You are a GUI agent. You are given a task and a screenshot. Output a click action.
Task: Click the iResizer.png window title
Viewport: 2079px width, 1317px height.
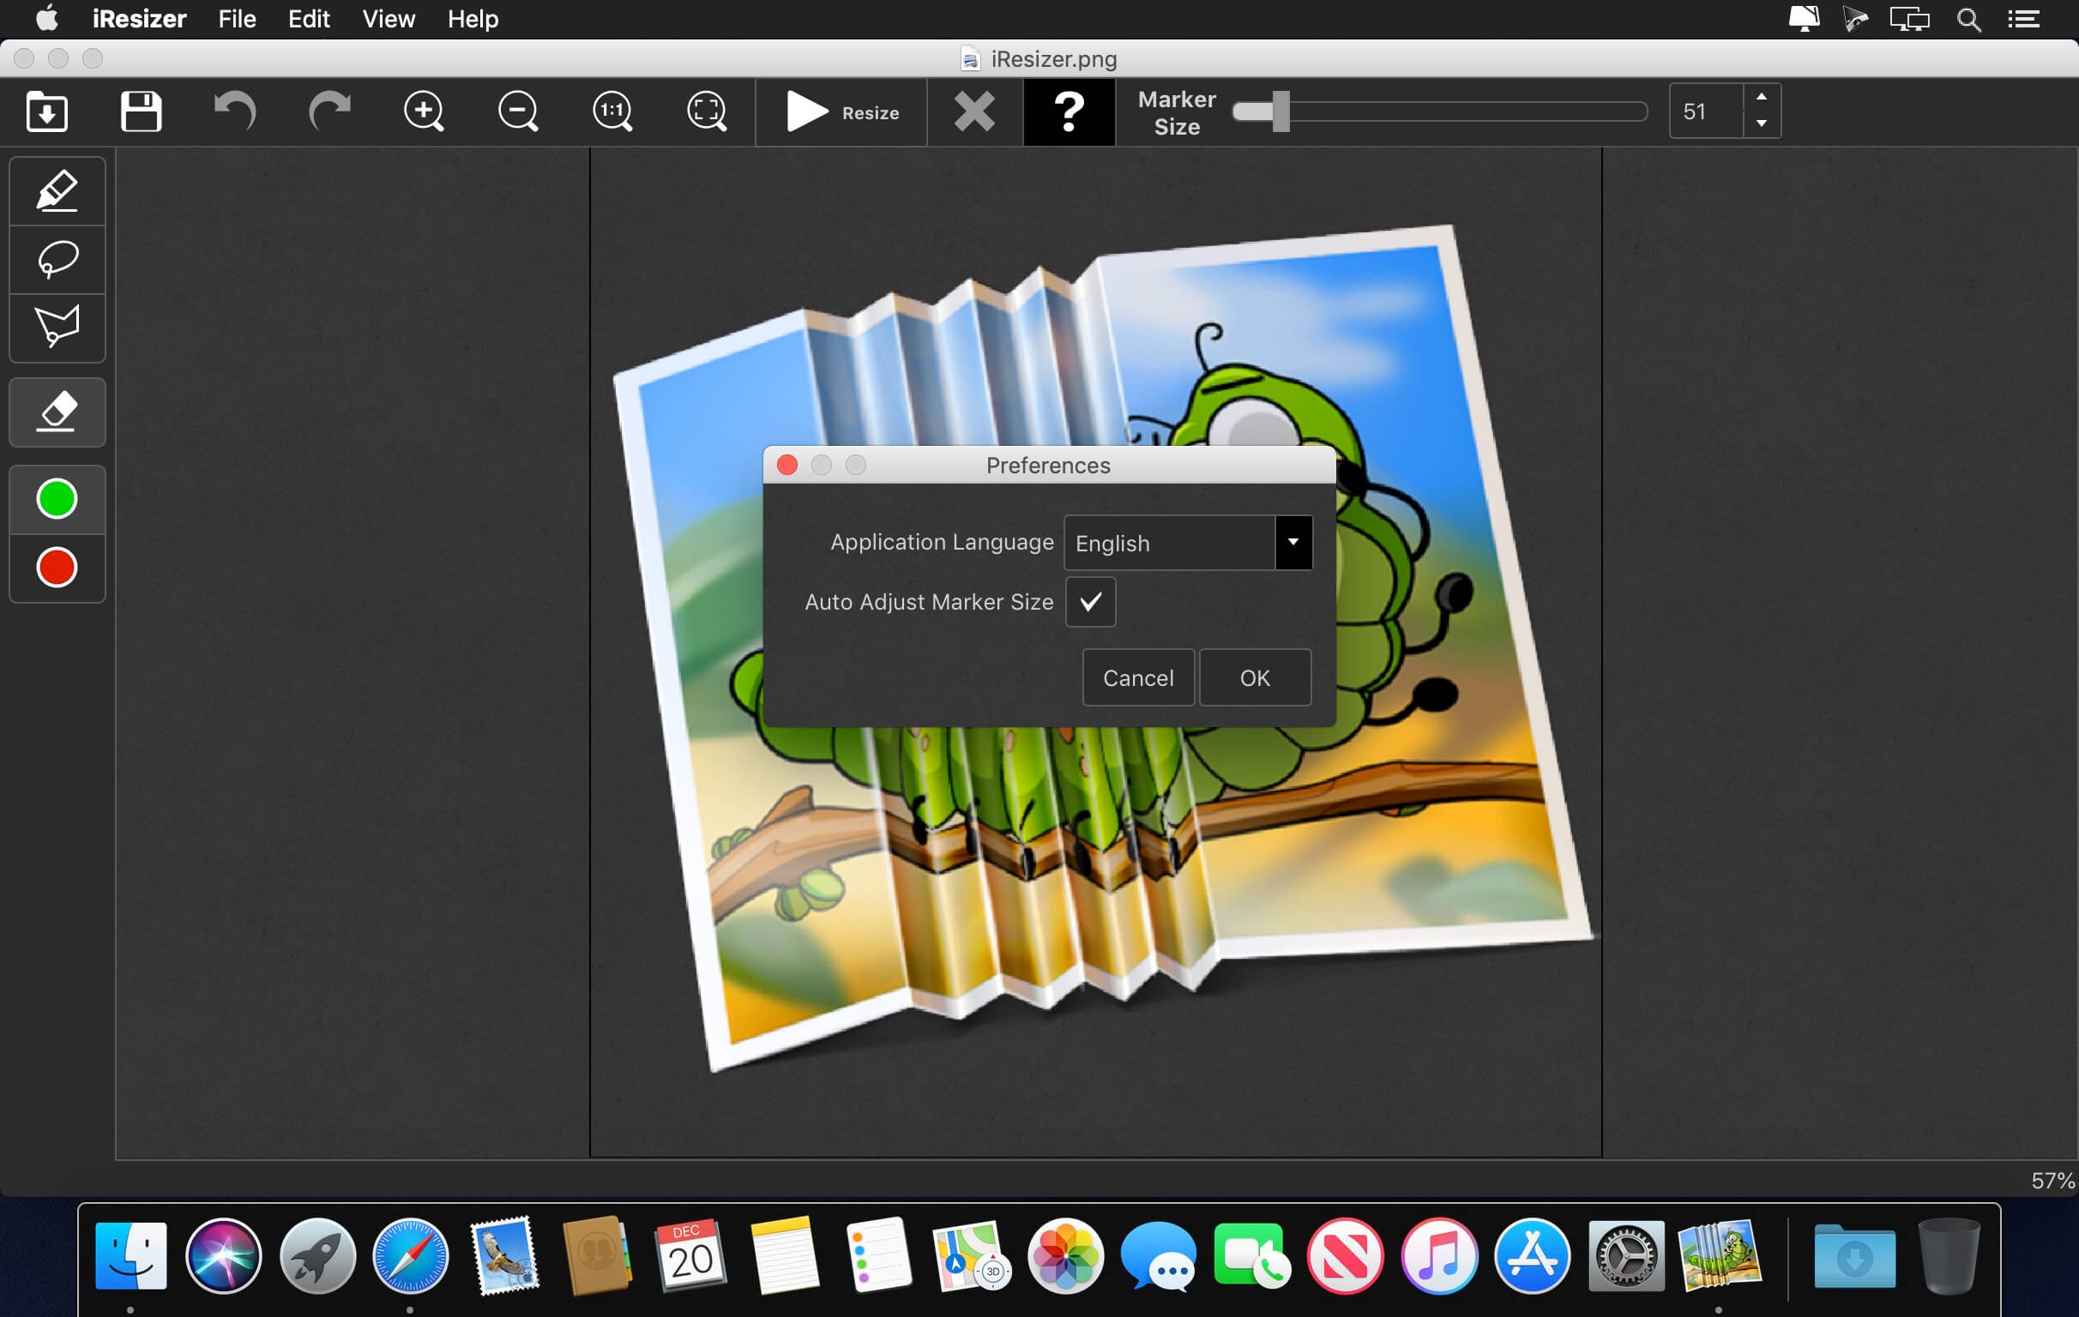tap(1053, 58)
